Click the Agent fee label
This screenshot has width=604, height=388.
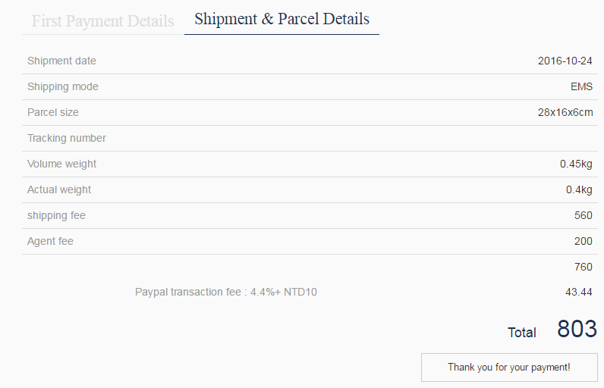tap(50, 241)
